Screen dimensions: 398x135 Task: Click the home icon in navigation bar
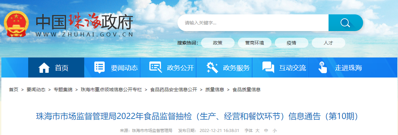coord(44,68)
